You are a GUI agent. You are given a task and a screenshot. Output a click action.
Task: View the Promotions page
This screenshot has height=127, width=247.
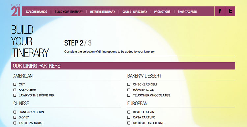(x=162, y=12)
